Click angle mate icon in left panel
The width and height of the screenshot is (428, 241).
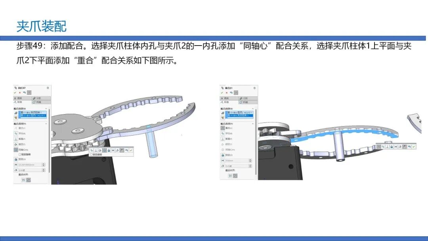(x=16, y=170)
